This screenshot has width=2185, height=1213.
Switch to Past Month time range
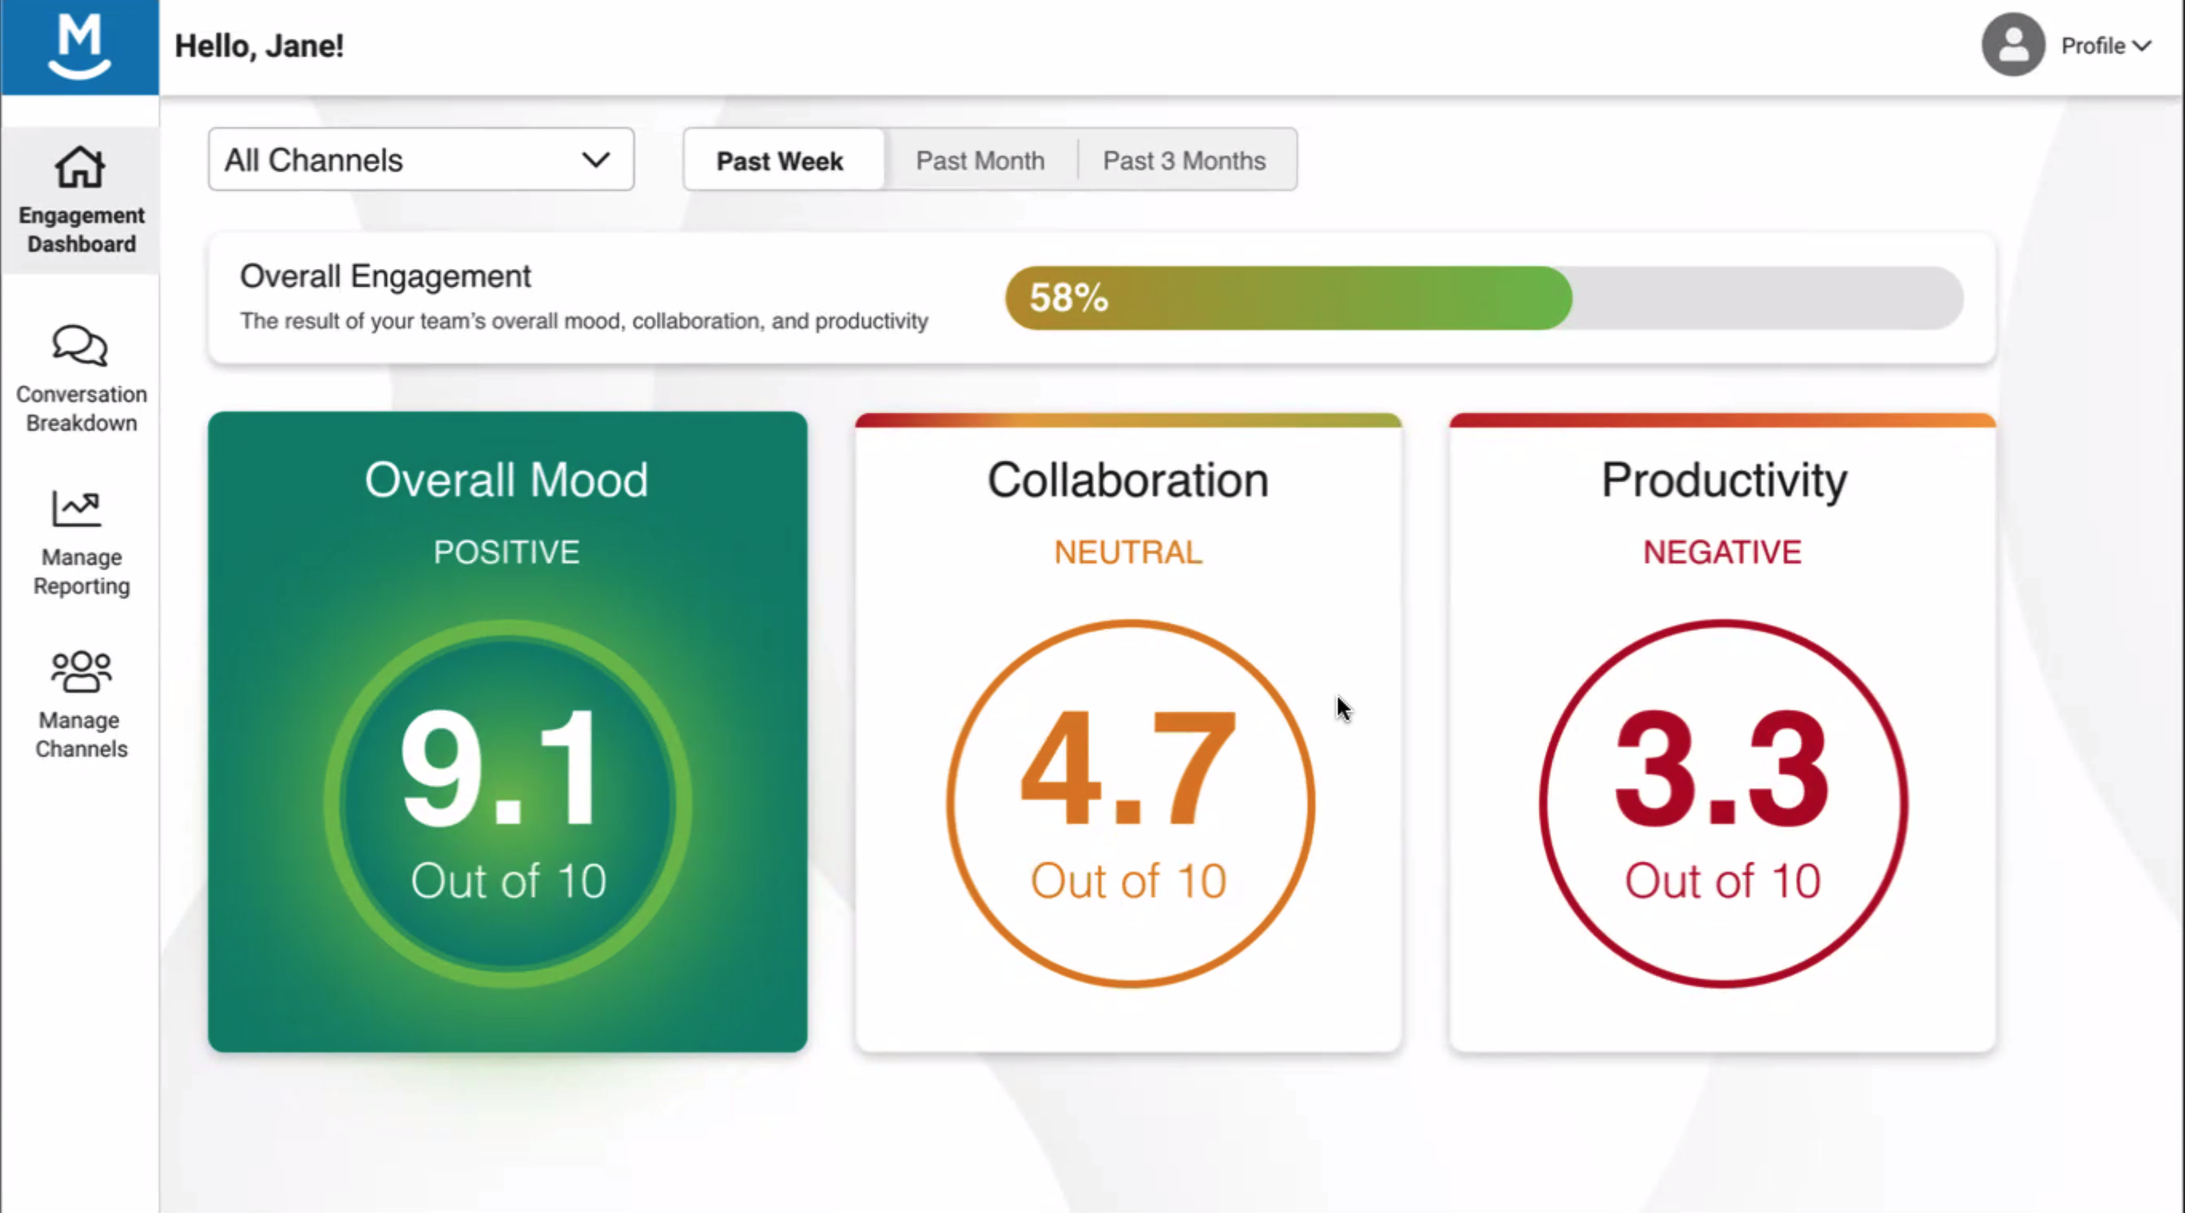pyautogui.click(x=980, y=161)
